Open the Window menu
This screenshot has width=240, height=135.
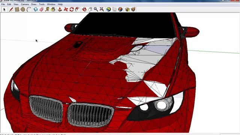(x=51, y=4)
